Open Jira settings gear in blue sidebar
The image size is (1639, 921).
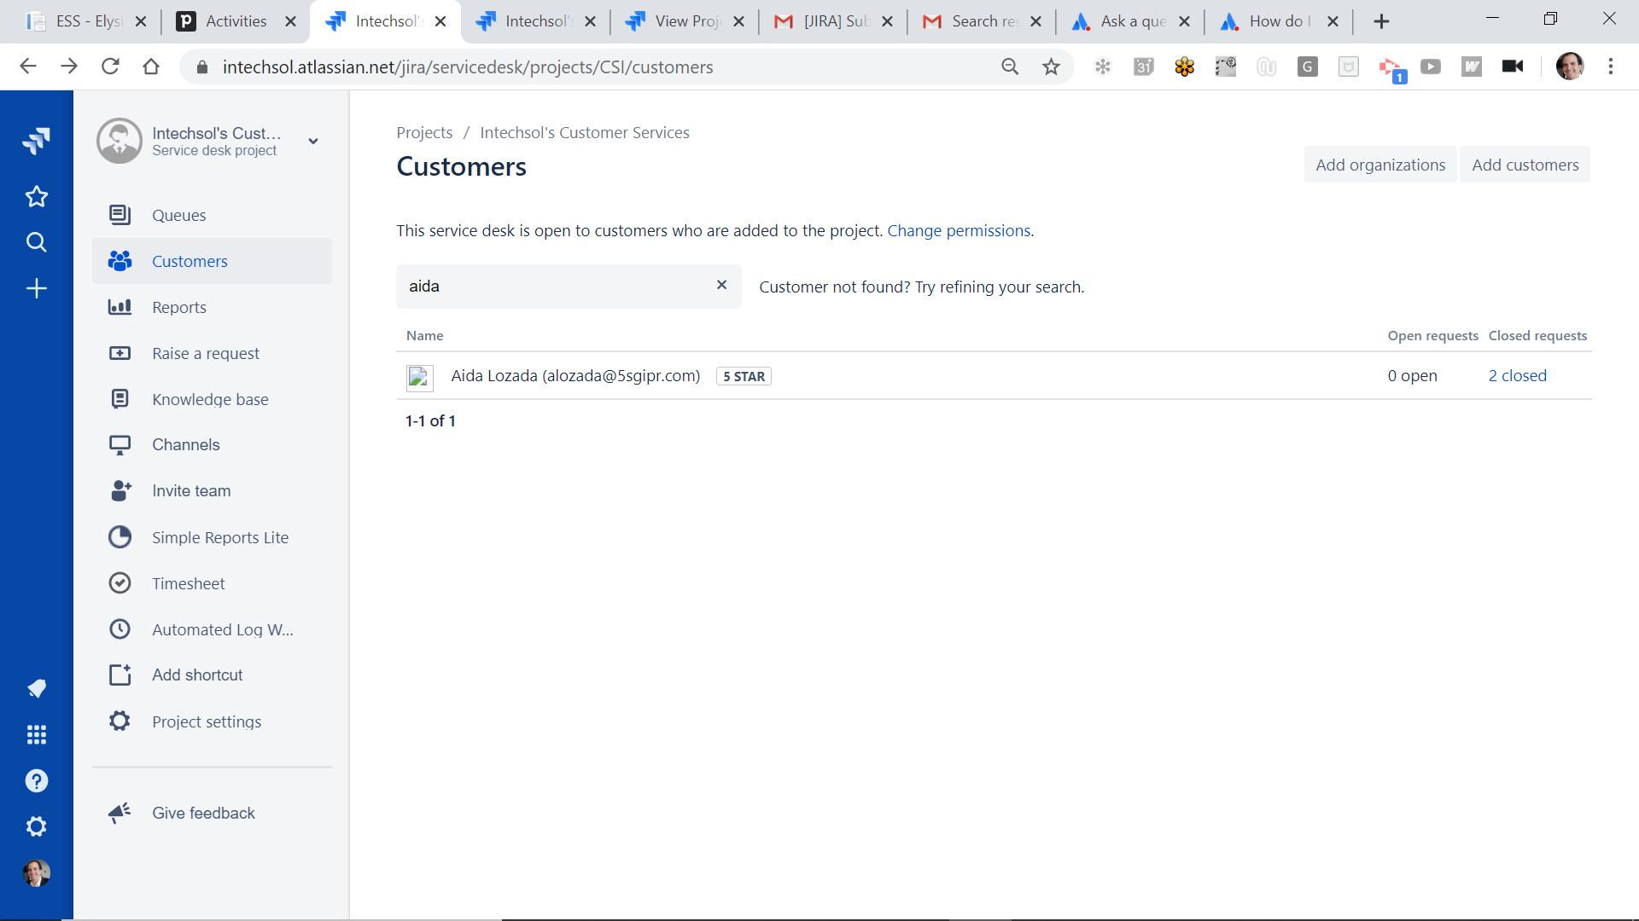pyautogui.click(x=36, y=826)
